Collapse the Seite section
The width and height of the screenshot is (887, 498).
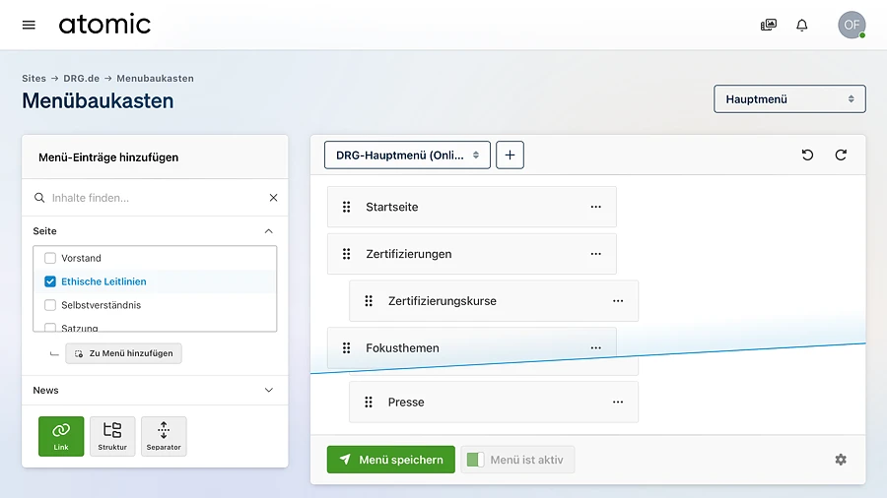269,231
